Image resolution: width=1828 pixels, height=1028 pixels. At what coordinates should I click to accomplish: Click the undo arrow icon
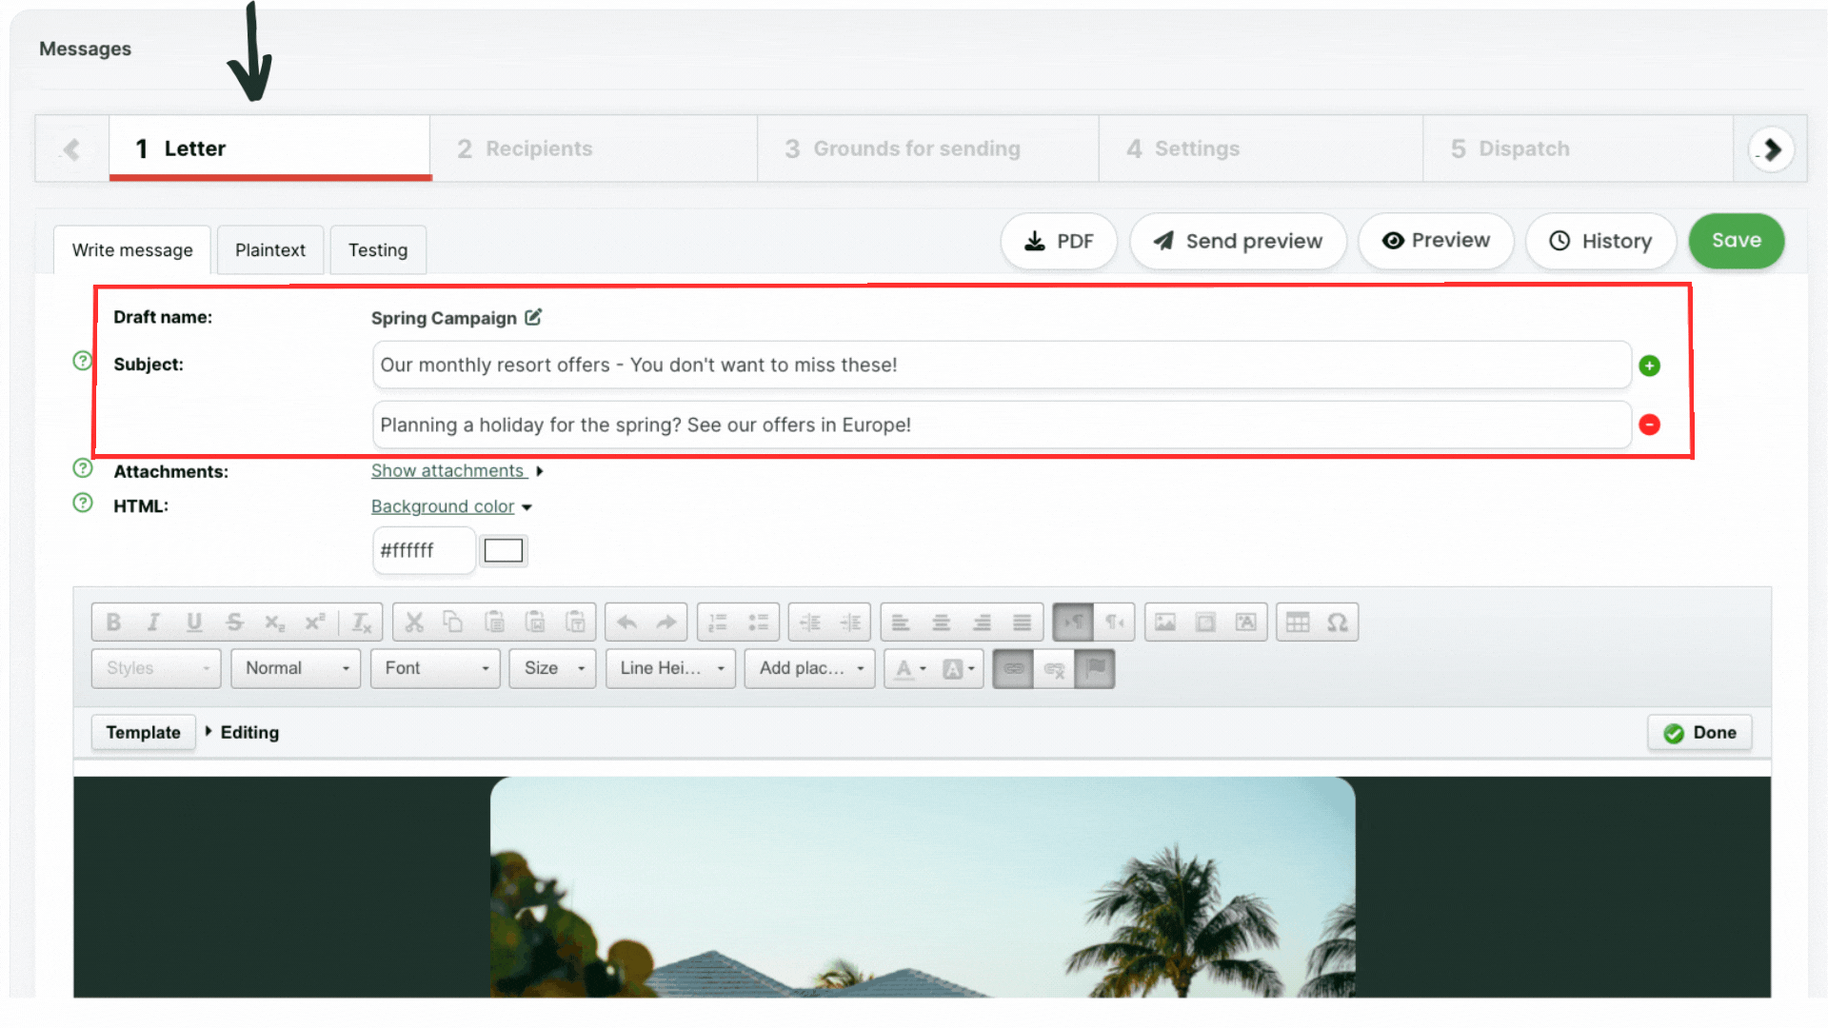(x=626, y=623)
